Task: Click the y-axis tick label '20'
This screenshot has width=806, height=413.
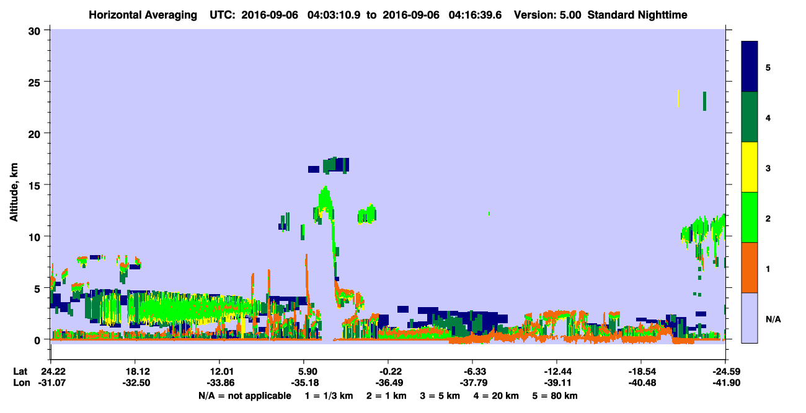Action: pos(36,133)
